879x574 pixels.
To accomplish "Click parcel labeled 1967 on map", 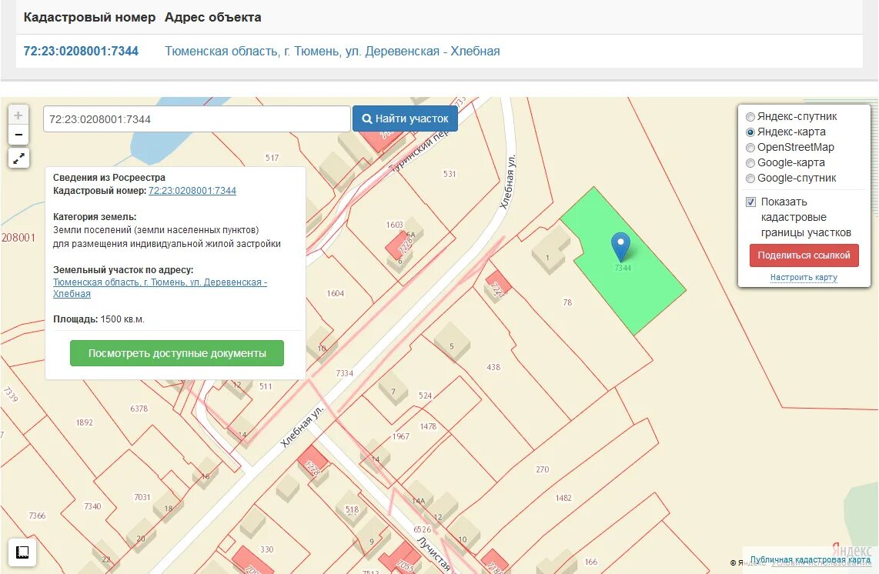I will [x=400, y=436].
